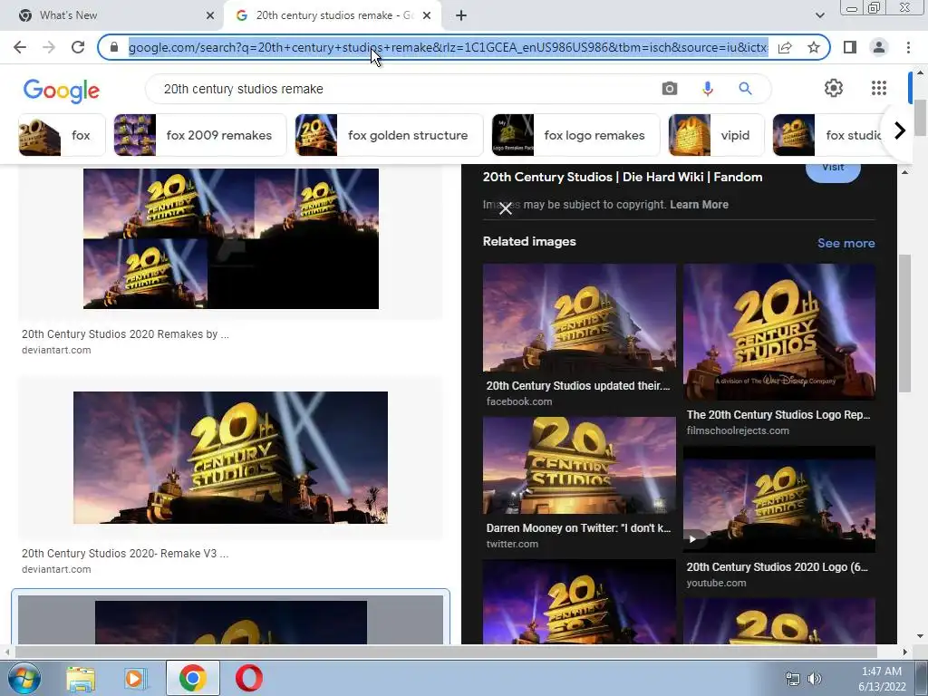Launch Windows Media Player from the taskbar

[x=135, y=679]
